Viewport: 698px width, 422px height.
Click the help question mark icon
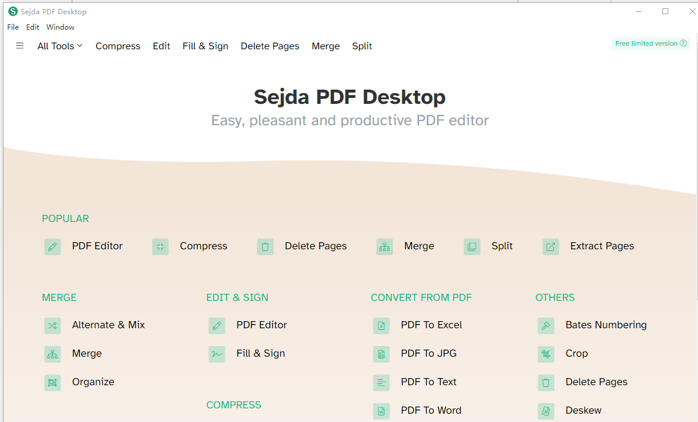click(x=683, y=43)
